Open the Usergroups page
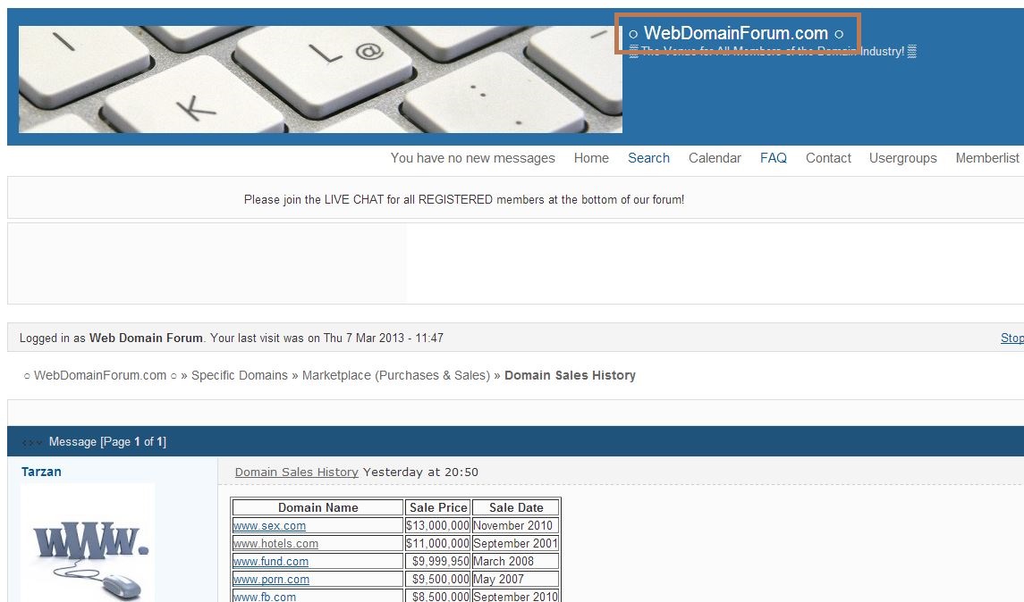This screenshot has height=602, width=1024. pyautogui.click(x=902, y=158)
